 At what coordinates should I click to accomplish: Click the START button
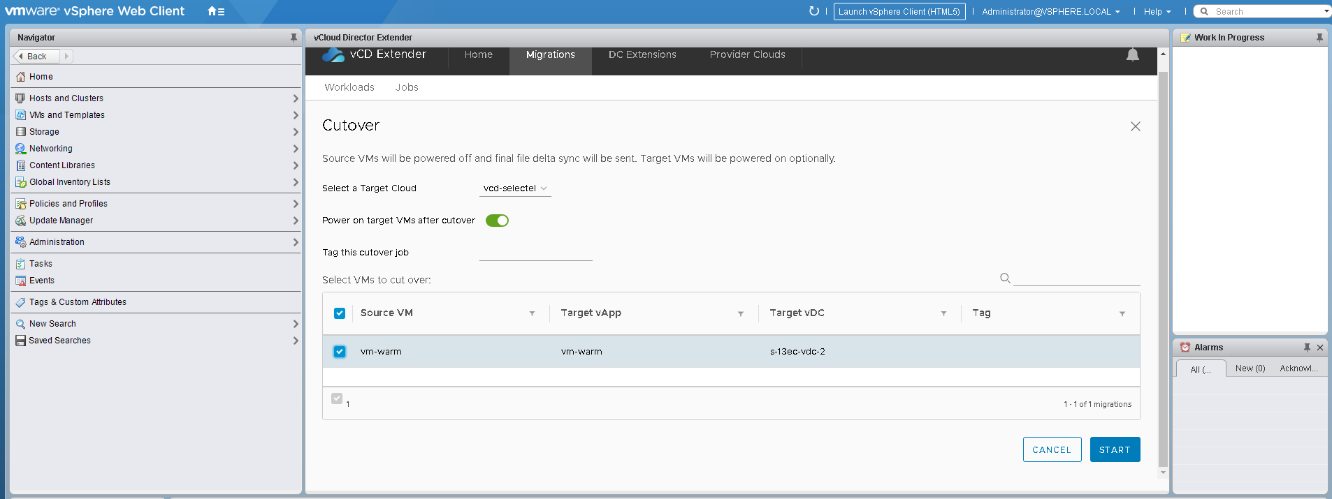click(1115, 449)
